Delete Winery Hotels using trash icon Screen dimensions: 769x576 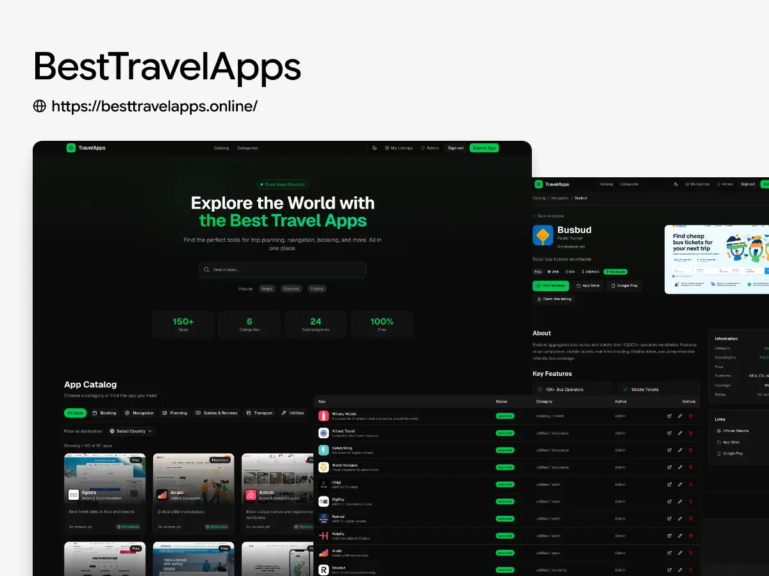pos(690,415)
